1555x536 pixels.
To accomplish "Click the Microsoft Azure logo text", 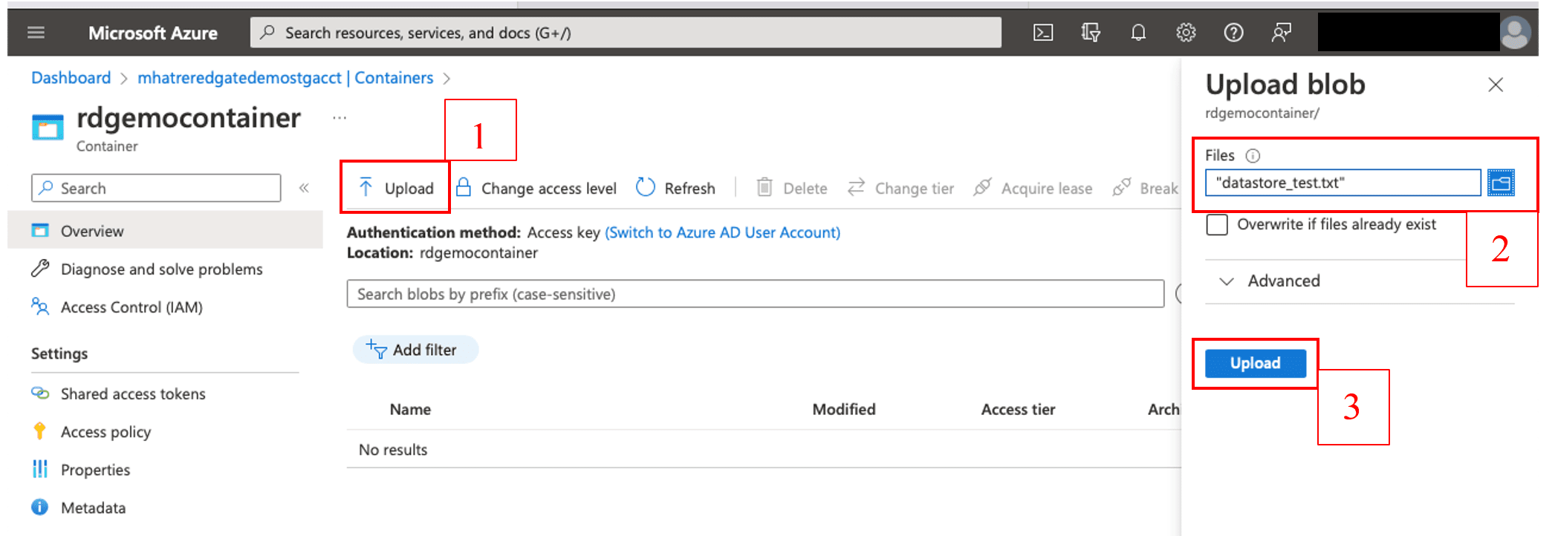I will tap(153, 33).
